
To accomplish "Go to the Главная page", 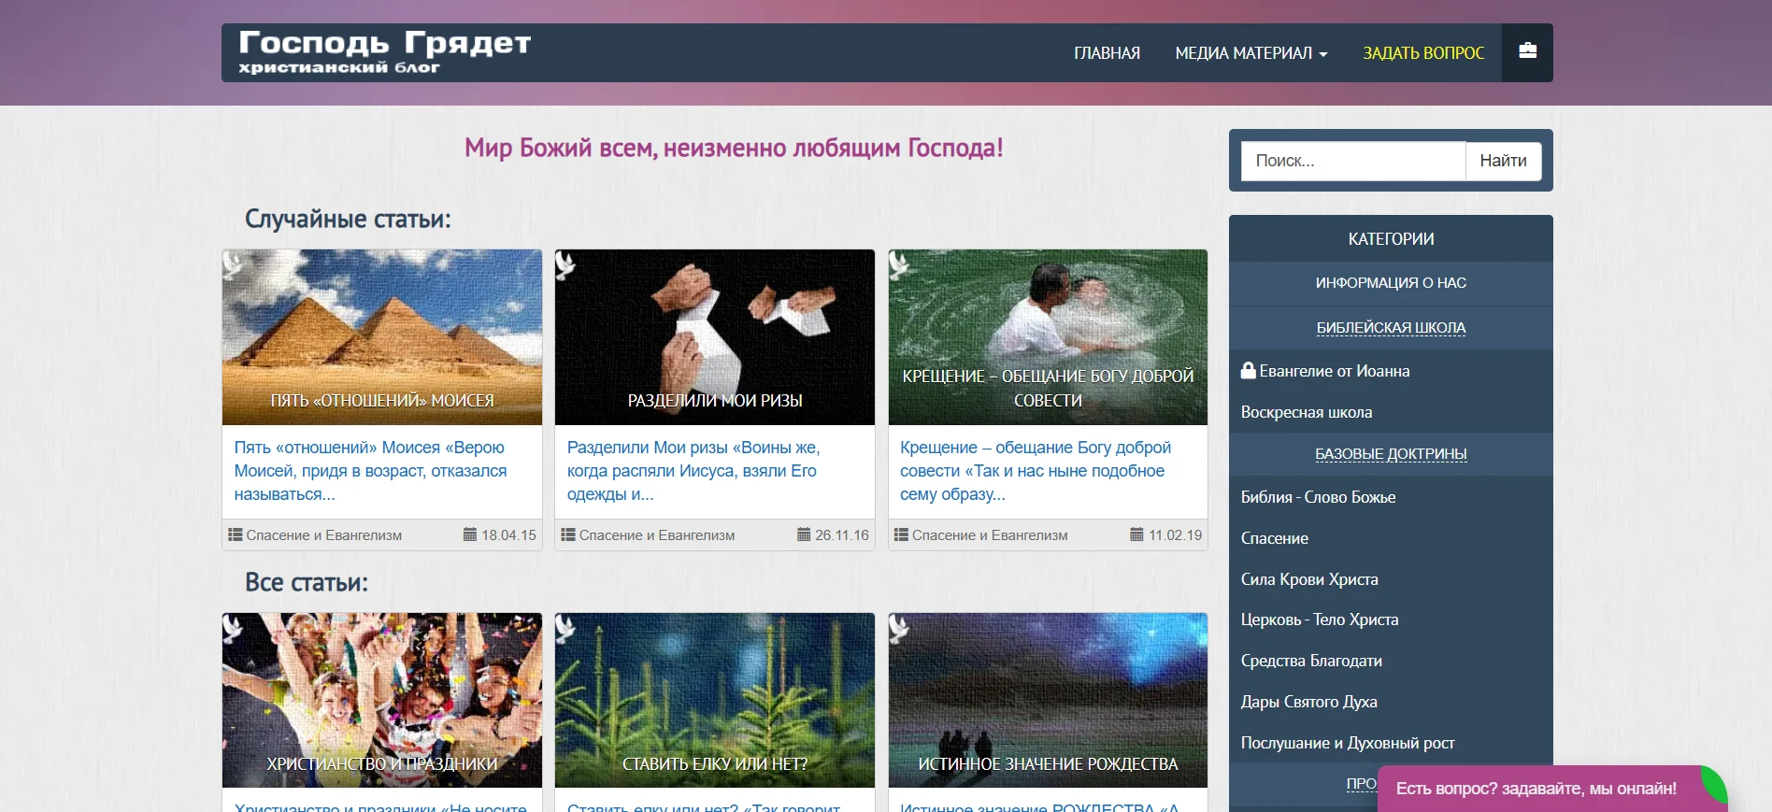I will tap(1107, 53).
